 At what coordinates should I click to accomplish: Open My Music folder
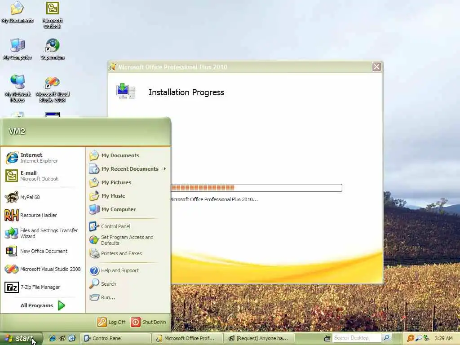coord(128,196)
